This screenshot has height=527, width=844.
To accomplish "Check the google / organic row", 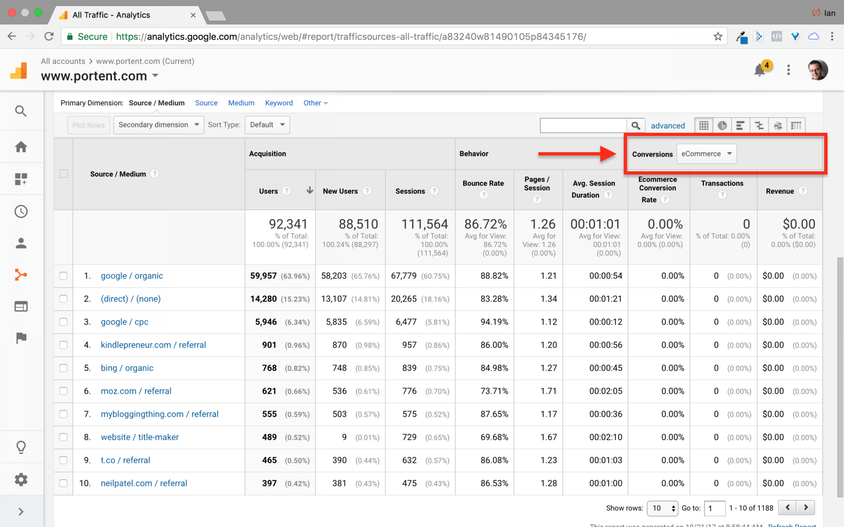I will pos(64,276).
